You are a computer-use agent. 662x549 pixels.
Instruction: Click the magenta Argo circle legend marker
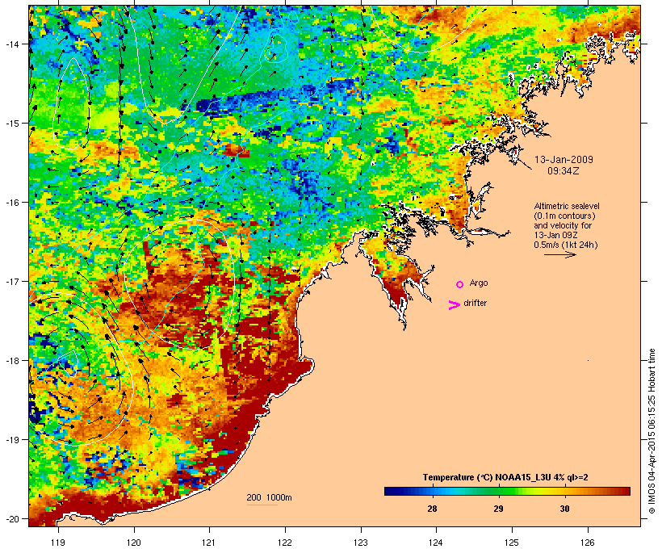460,284
